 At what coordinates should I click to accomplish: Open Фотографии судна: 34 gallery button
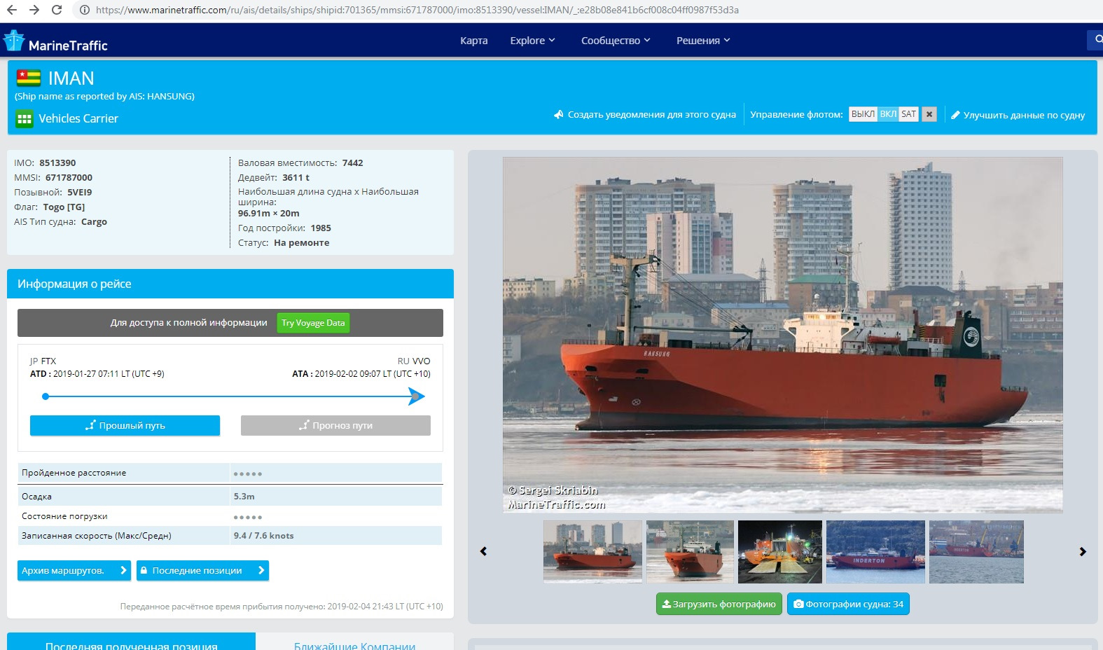[848, 604]
